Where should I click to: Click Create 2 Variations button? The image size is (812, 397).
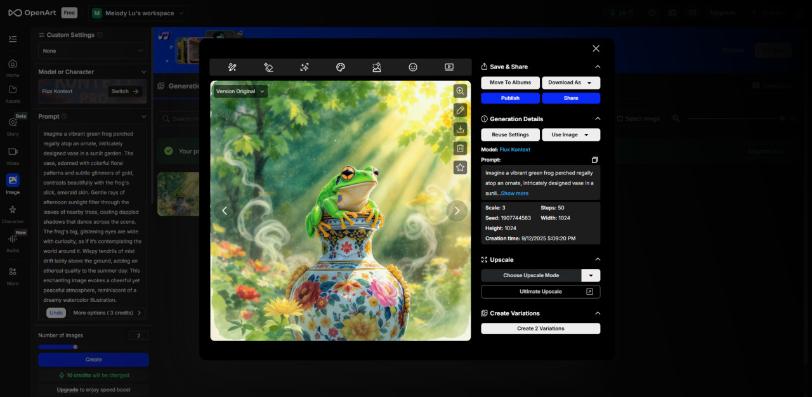[540, 329]
